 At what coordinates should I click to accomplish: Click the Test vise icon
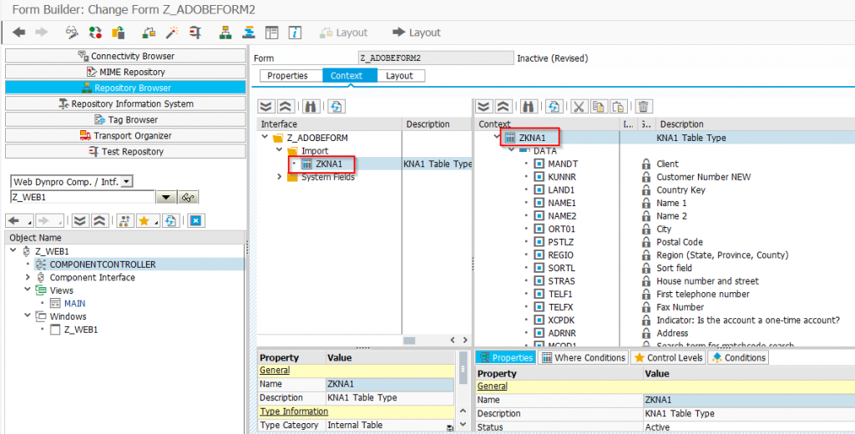(195, 33)
